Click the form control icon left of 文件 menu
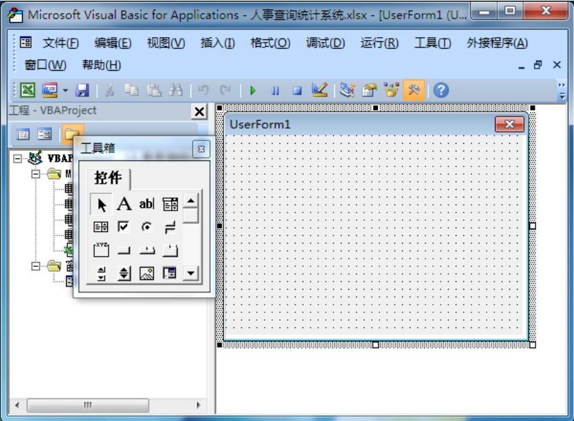Viewport: 574px width, 421px height. (x=25, y=43)
